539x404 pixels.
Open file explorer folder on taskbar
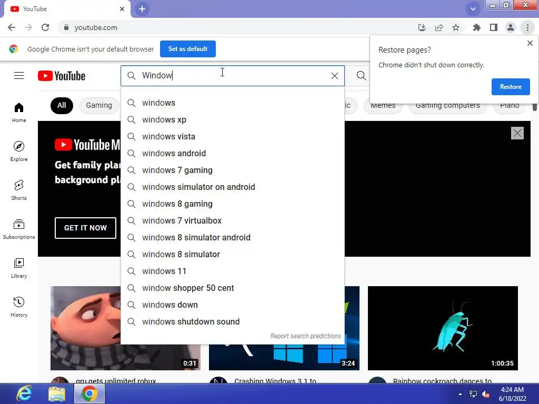57,393
